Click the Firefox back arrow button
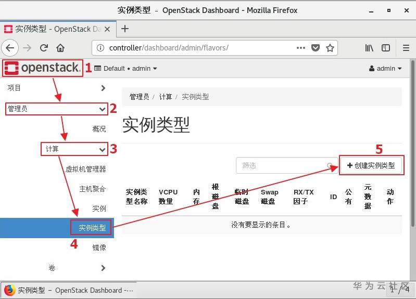The height and width of the screenshot is (299, 416). [10, 48]
